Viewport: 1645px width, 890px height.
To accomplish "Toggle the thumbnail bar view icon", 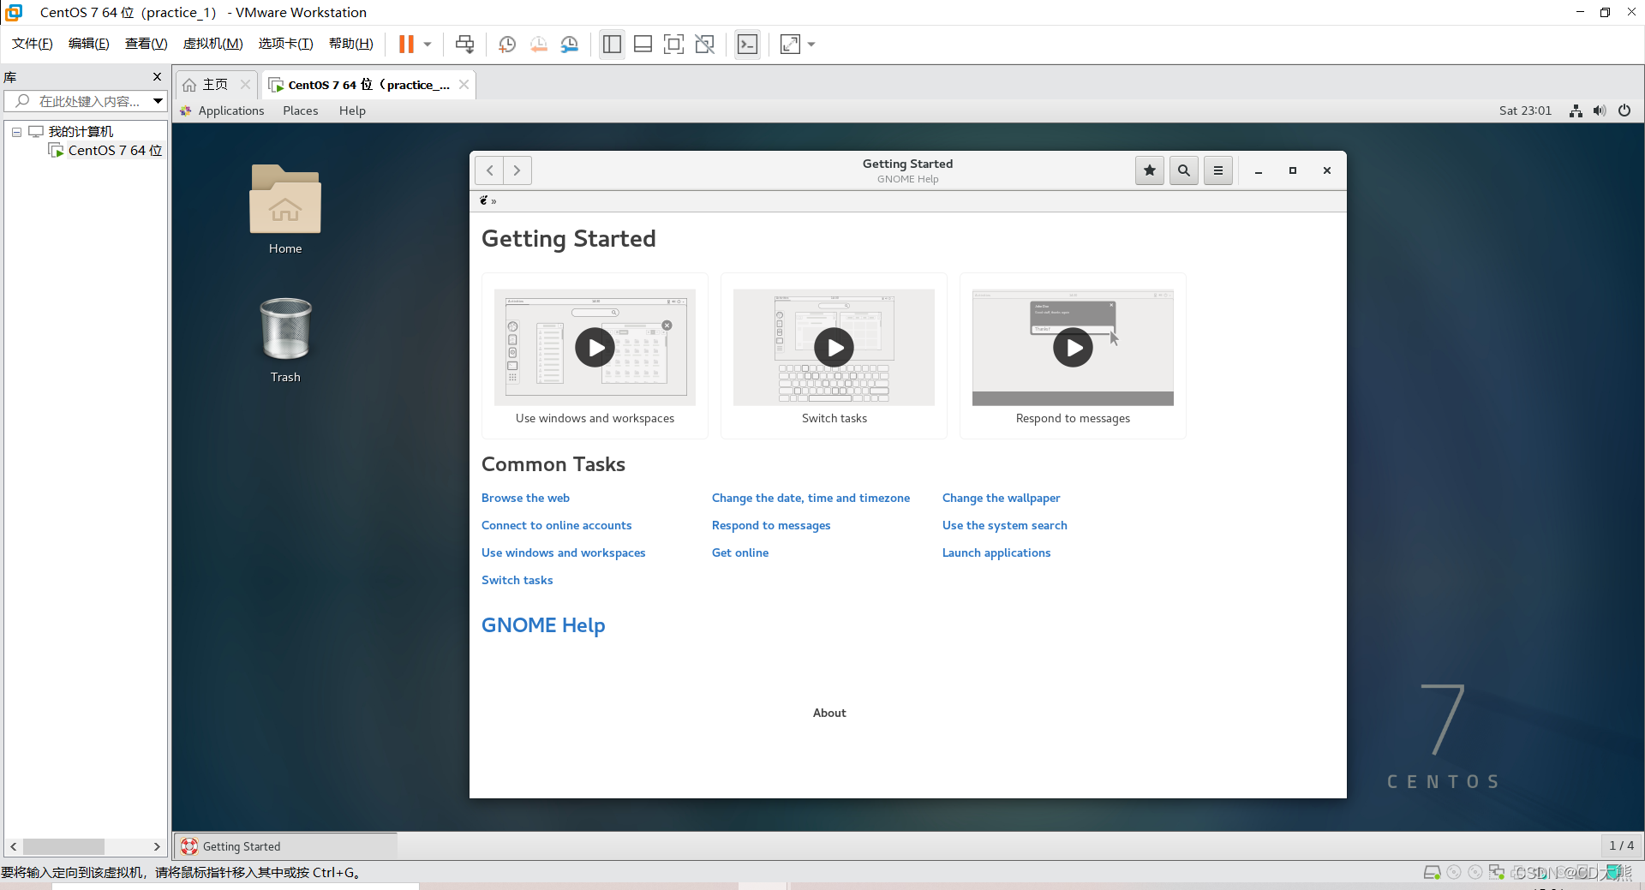I will [x=643, y=45].
